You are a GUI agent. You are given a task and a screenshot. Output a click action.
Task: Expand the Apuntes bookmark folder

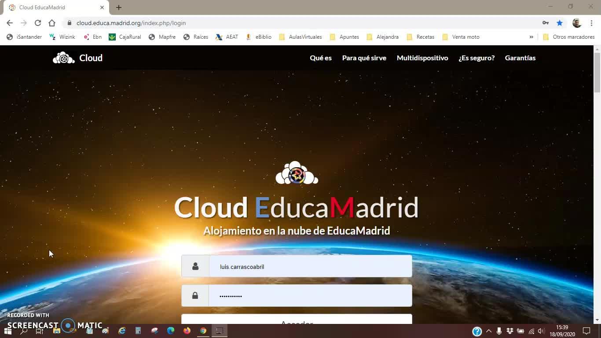[x=344, y=37]
